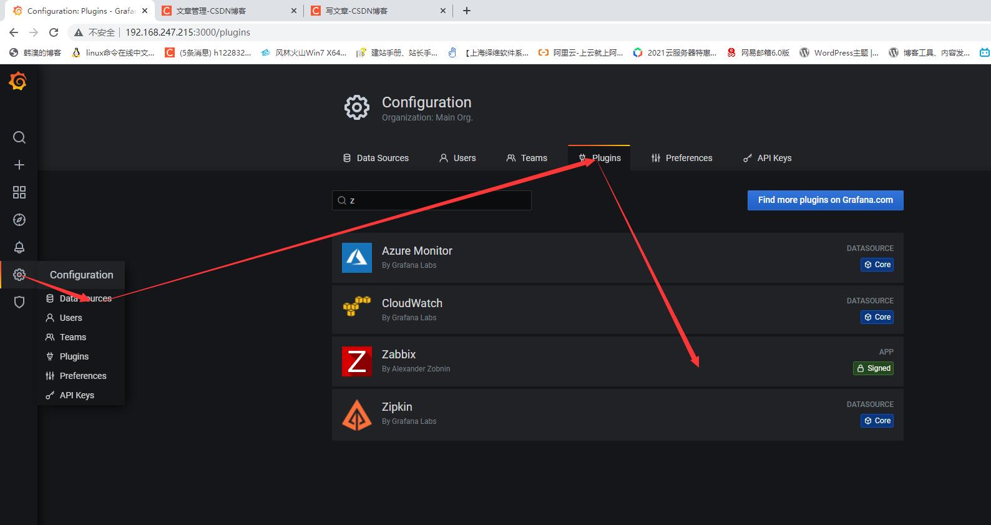Reload the page with refresh icon

coord(54,32)
